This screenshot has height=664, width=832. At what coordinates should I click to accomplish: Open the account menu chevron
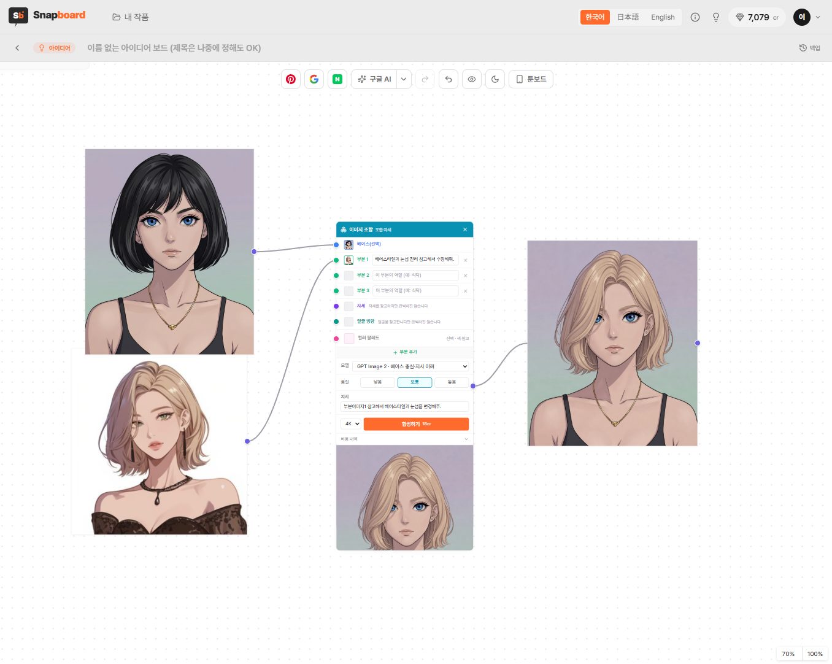(x=818, y=17)
